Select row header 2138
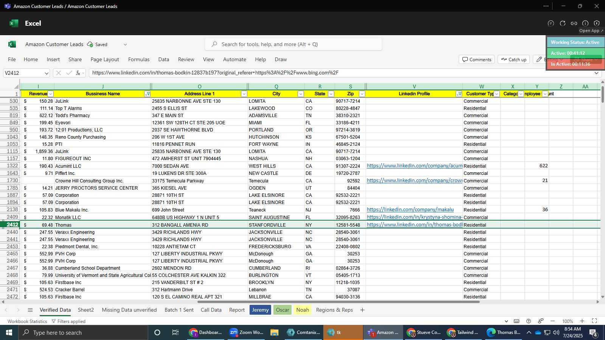The width and height of the screenshot is (605, 340). pos(10,210)
